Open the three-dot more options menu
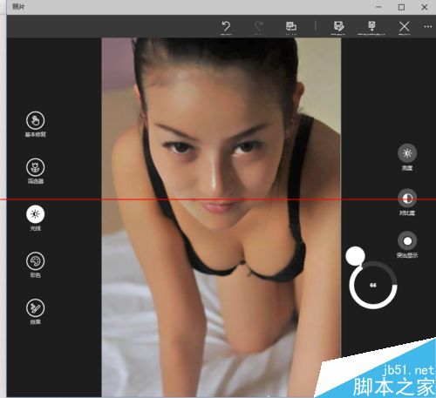Viewport: 436px width, 398px height. point(427,27)
